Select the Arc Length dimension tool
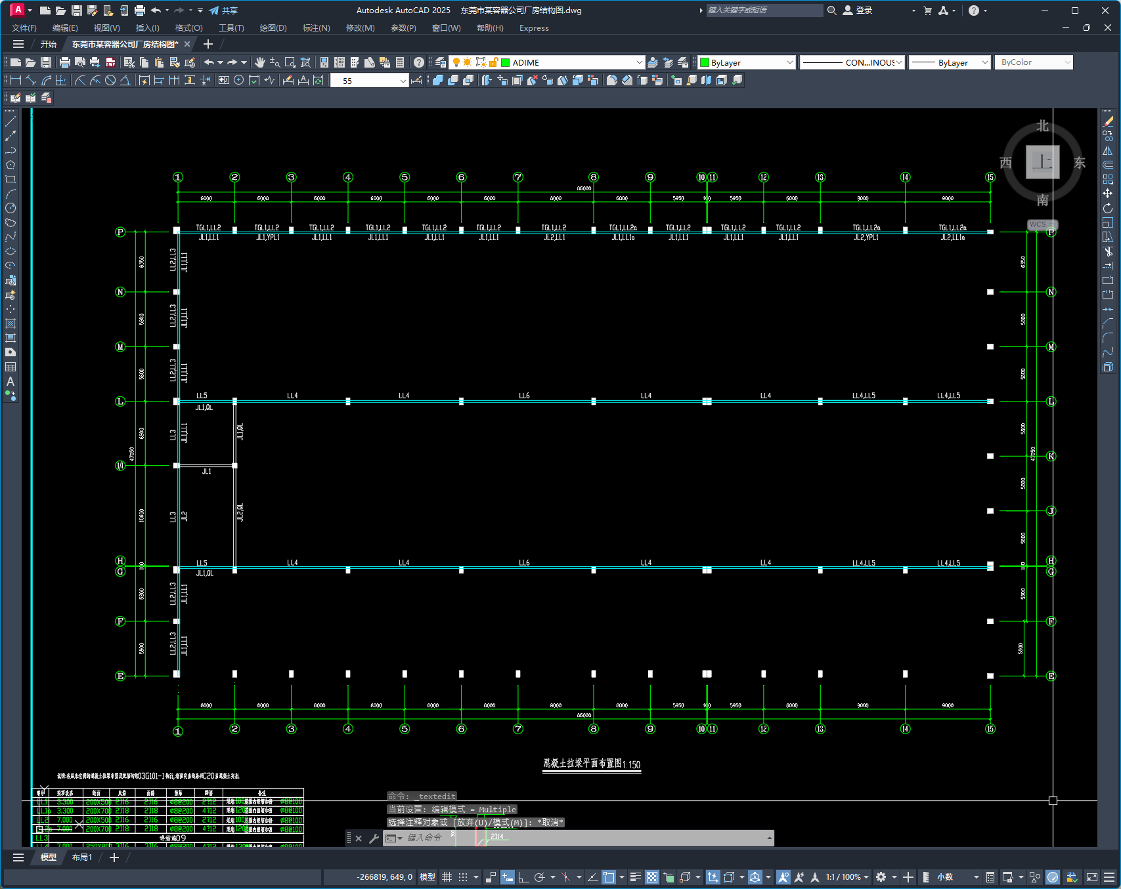Viewport: 1121px width, 889px height. pyautogui.click(x=46, y=80)
